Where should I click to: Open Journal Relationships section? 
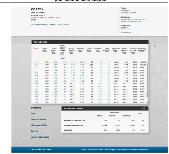tap(40, 137)
